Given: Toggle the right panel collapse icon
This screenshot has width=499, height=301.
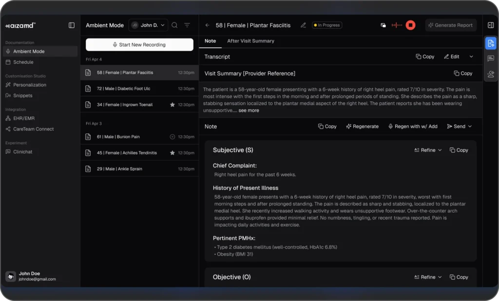Looking at the screenshot, I should (491, 25).
